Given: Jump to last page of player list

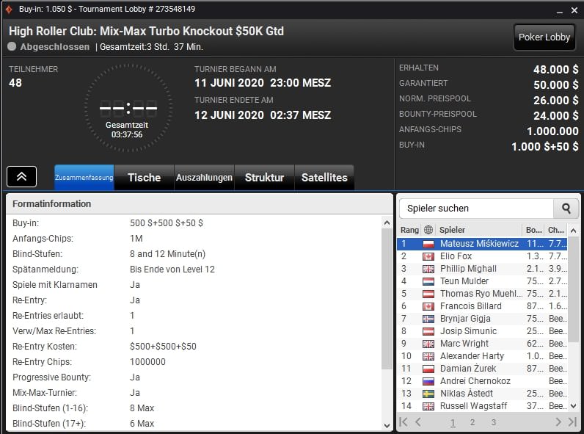Looking at the screenshot, I should click(x=572, y=422).
